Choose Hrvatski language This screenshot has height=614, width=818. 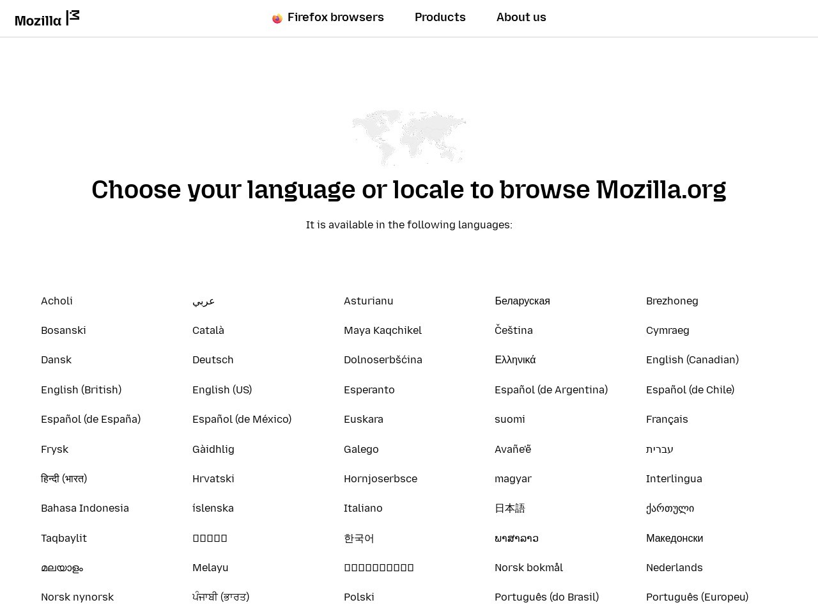(213, 478)
